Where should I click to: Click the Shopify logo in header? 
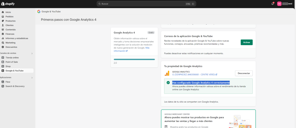tap(8, 4)
